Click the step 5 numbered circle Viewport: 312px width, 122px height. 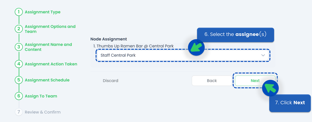point(19,80)
